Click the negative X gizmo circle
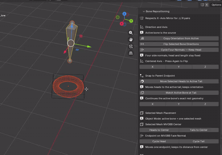The height and width of the screenshot is (155, 222). pos(127,14)
